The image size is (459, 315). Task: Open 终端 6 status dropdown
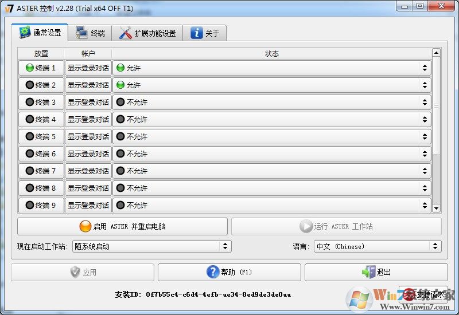(x=272, y=153)
